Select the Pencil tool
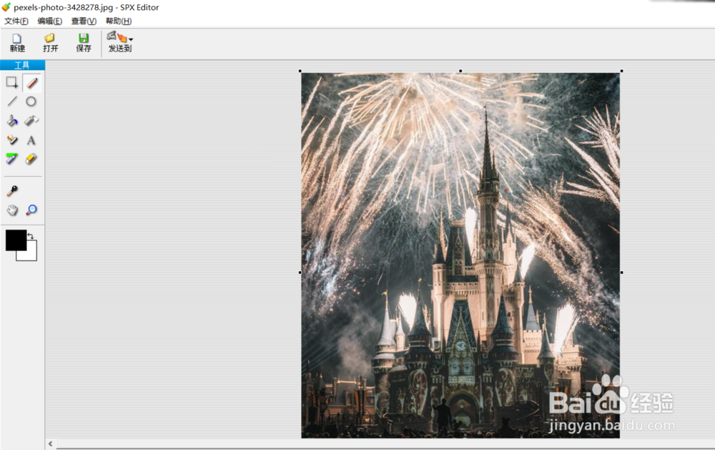Image resolution: width=715 pixels, height=450 pixels. [32, 83]
